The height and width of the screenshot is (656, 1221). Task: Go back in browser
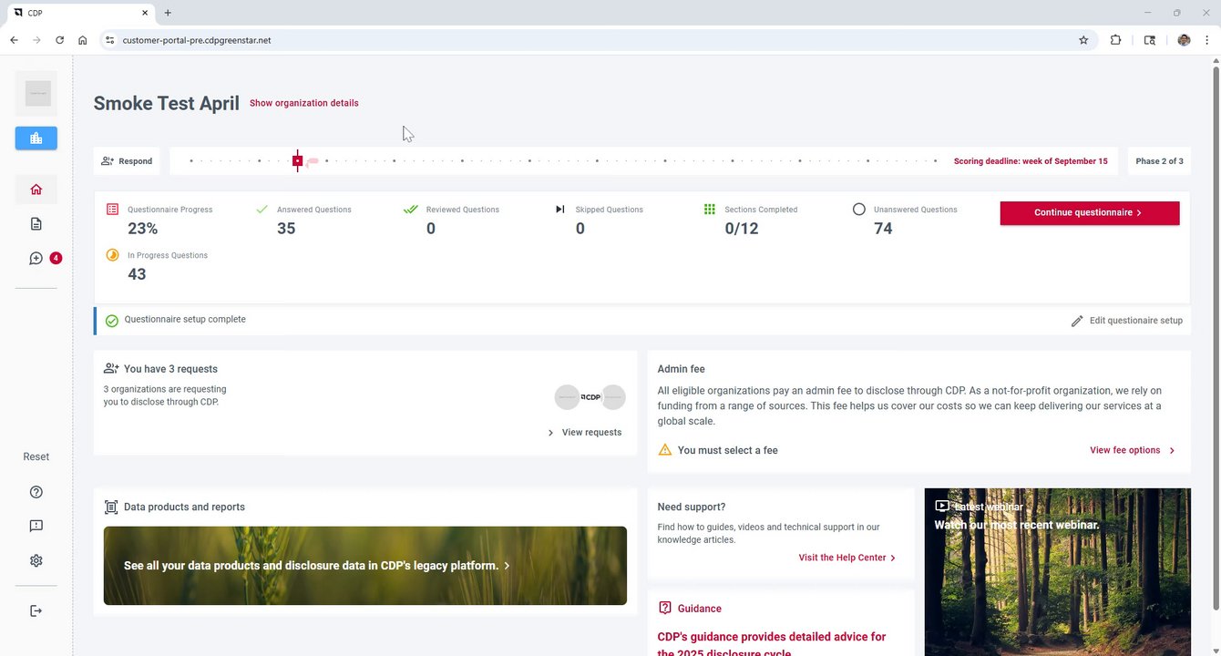tap(14, 40)
